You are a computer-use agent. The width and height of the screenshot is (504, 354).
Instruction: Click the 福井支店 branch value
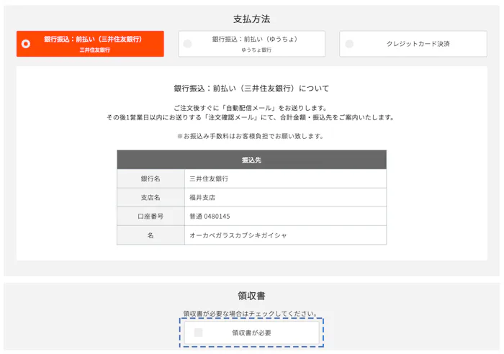pyautogui.click(x=202, y=197)
